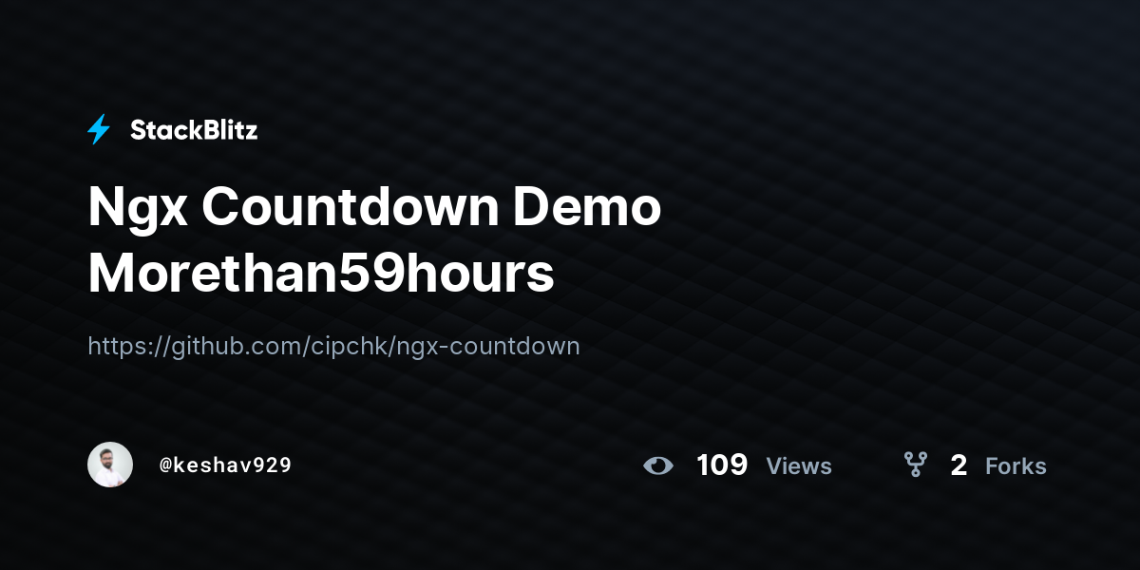Click the StackBlitz lightning bolt icon
Viewport: 1140px width, 570px height.
[99, 130]
